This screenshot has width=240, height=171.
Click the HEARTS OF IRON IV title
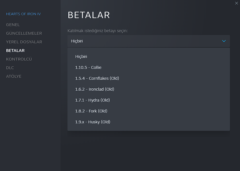tap(23, 14)
